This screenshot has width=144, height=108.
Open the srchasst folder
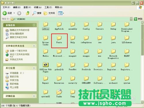113,80
